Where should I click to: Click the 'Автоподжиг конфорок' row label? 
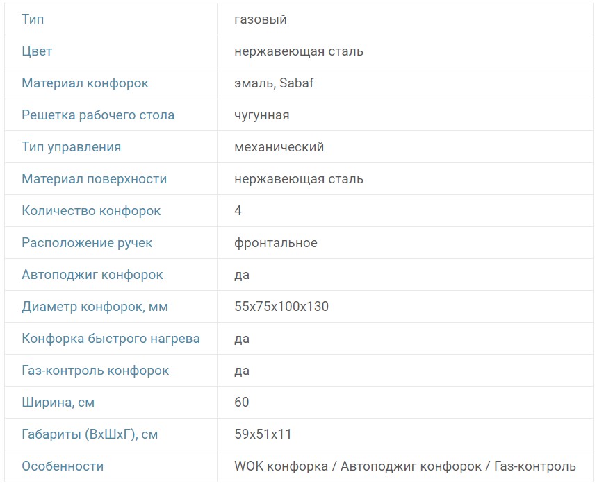tap(92, 275)
